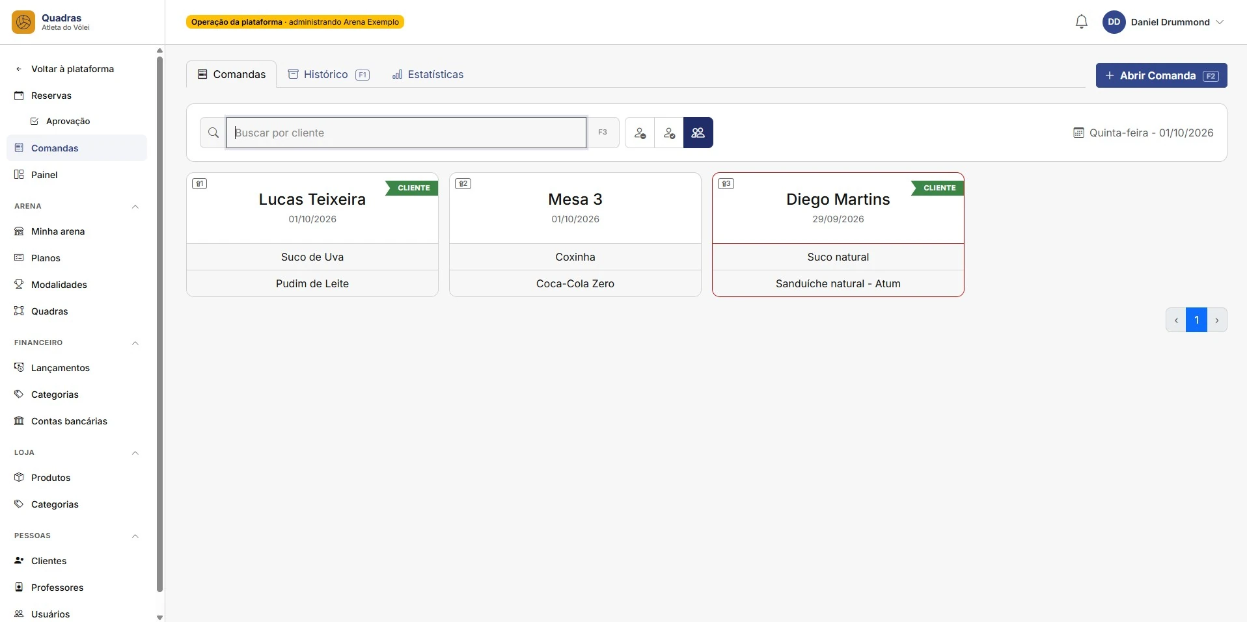Click the sidebar vertical scrollbar

159,325
